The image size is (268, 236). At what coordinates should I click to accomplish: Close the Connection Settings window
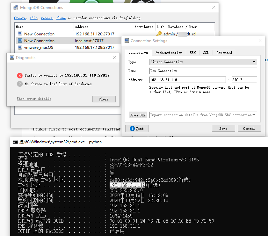pyautogui.click(x=260, y=41)
